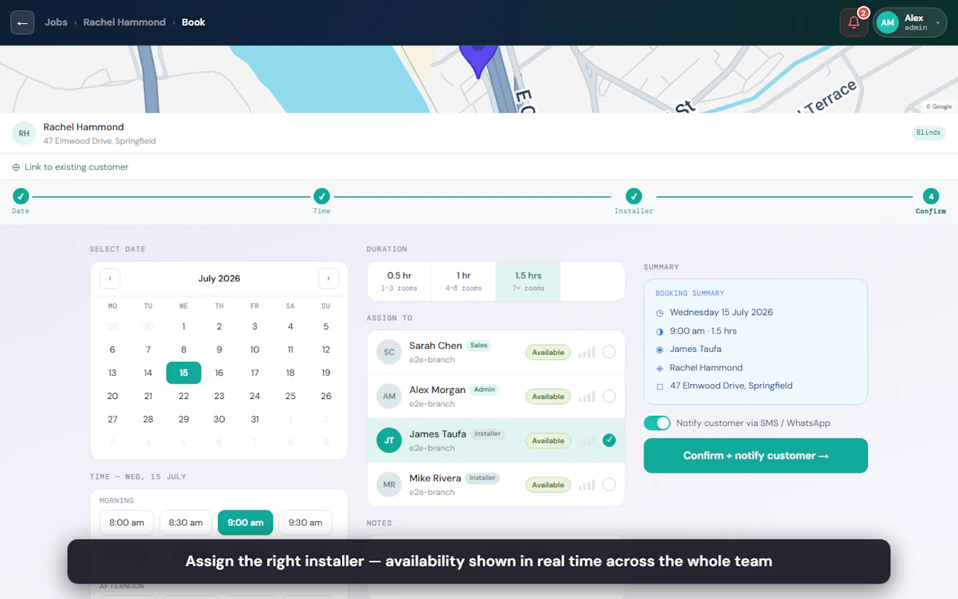
Task: Go to the Time step
Action: pos(322,196)
